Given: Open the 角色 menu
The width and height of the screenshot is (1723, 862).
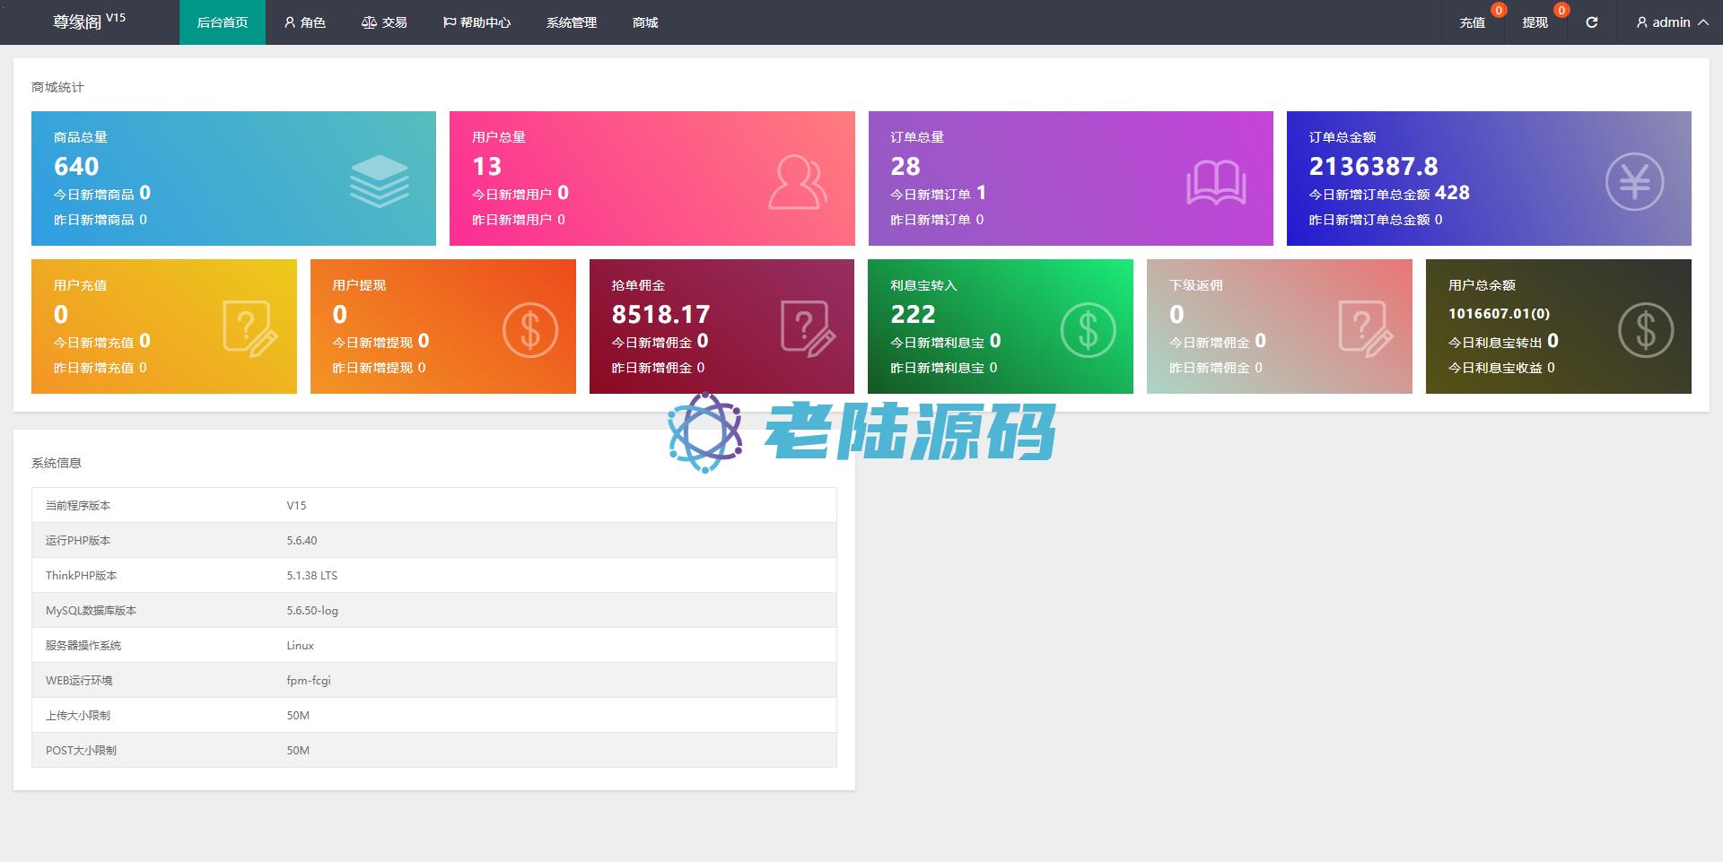Looking at the screenshot, I should [x=304, y=22].
